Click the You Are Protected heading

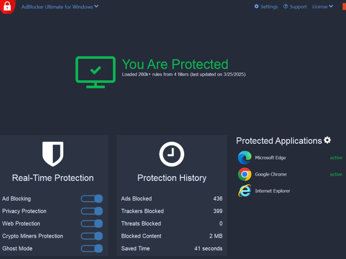pos(175,64)
